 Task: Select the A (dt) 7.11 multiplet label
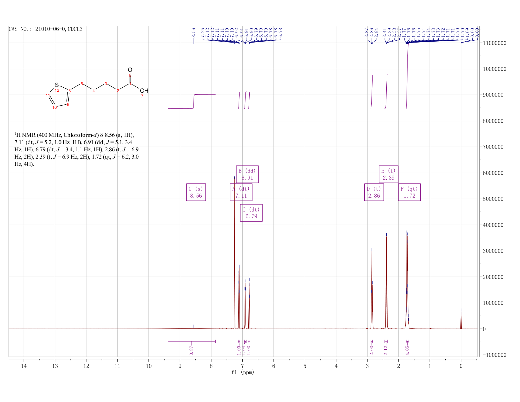pos(241,192)
